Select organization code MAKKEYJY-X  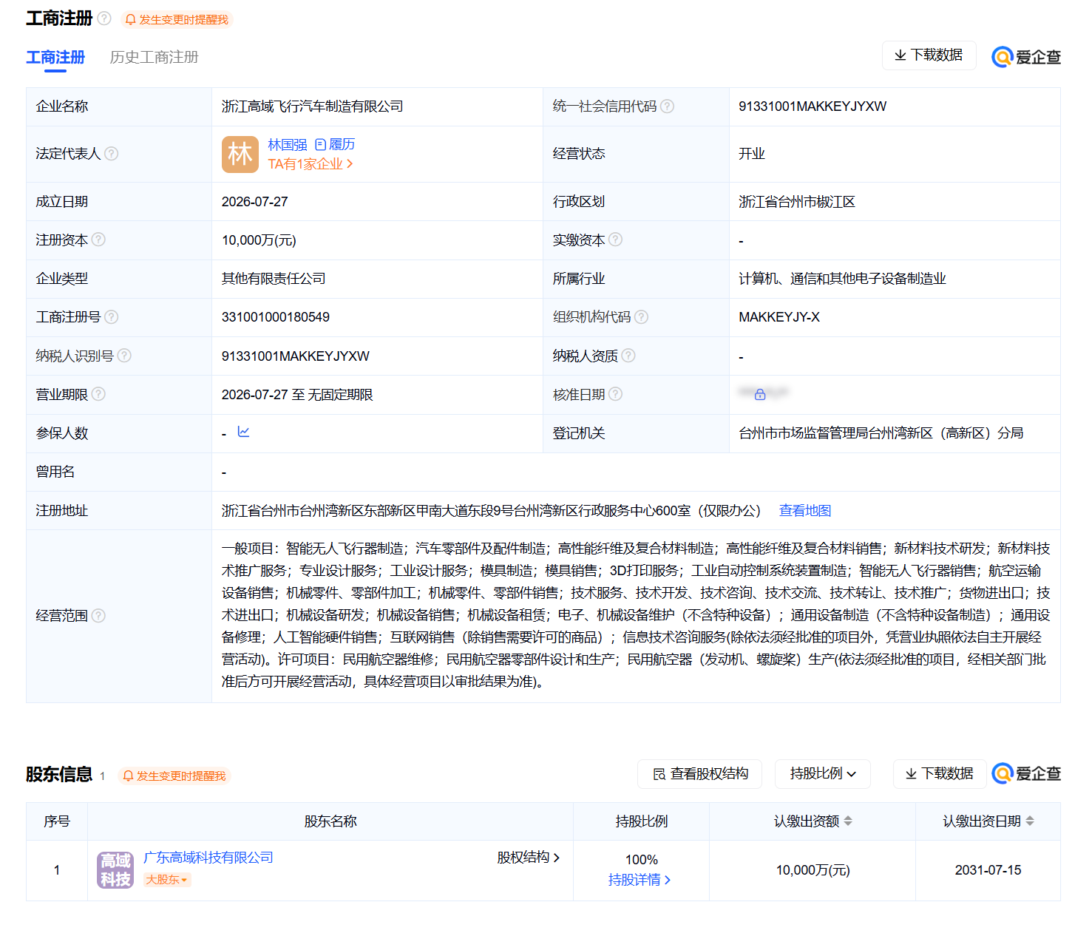(x=779, y=317)
